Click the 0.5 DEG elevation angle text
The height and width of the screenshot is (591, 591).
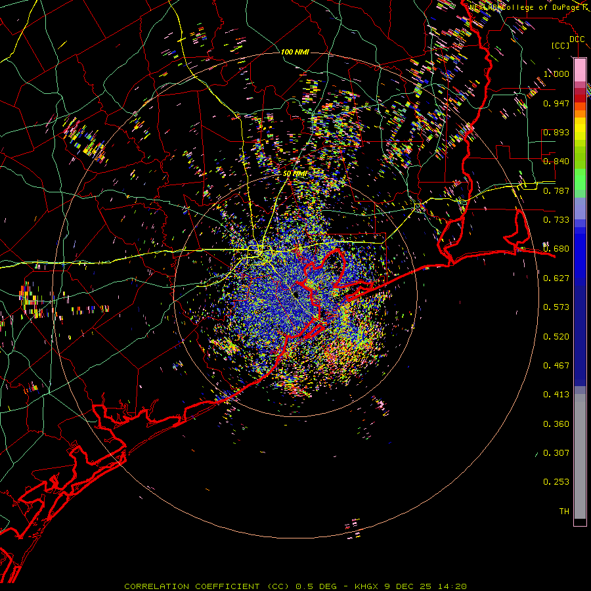tap(317, 586)
